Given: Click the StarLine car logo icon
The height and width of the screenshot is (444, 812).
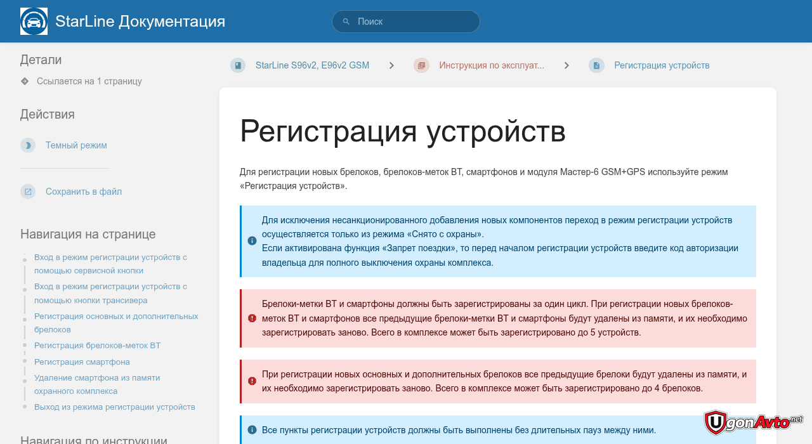Looking at the screenshot, I should point(34,22).
